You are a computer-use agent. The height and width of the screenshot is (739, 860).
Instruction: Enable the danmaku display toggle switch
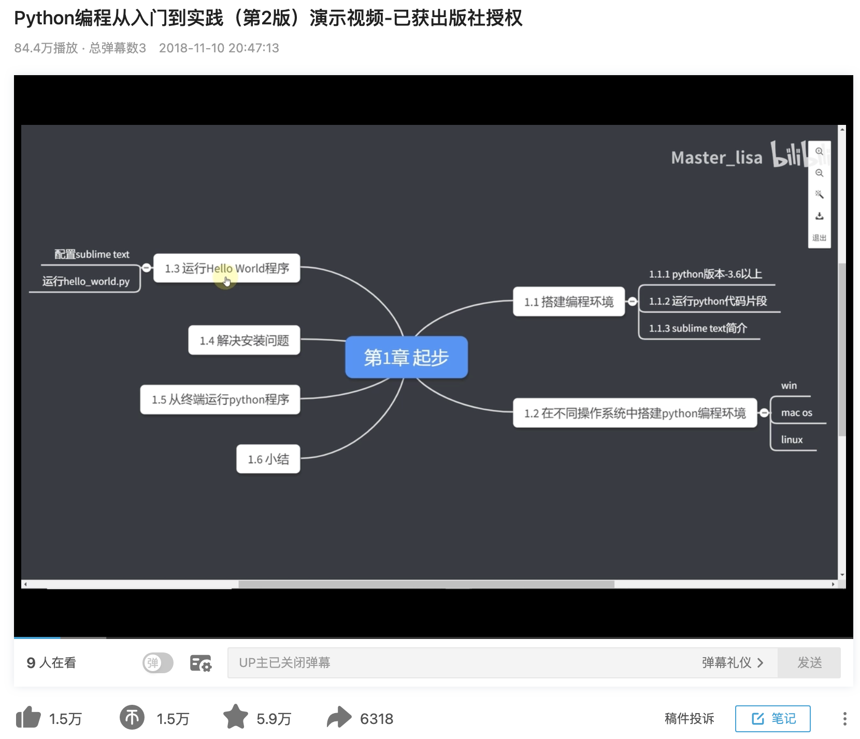[x=157, y=663]
